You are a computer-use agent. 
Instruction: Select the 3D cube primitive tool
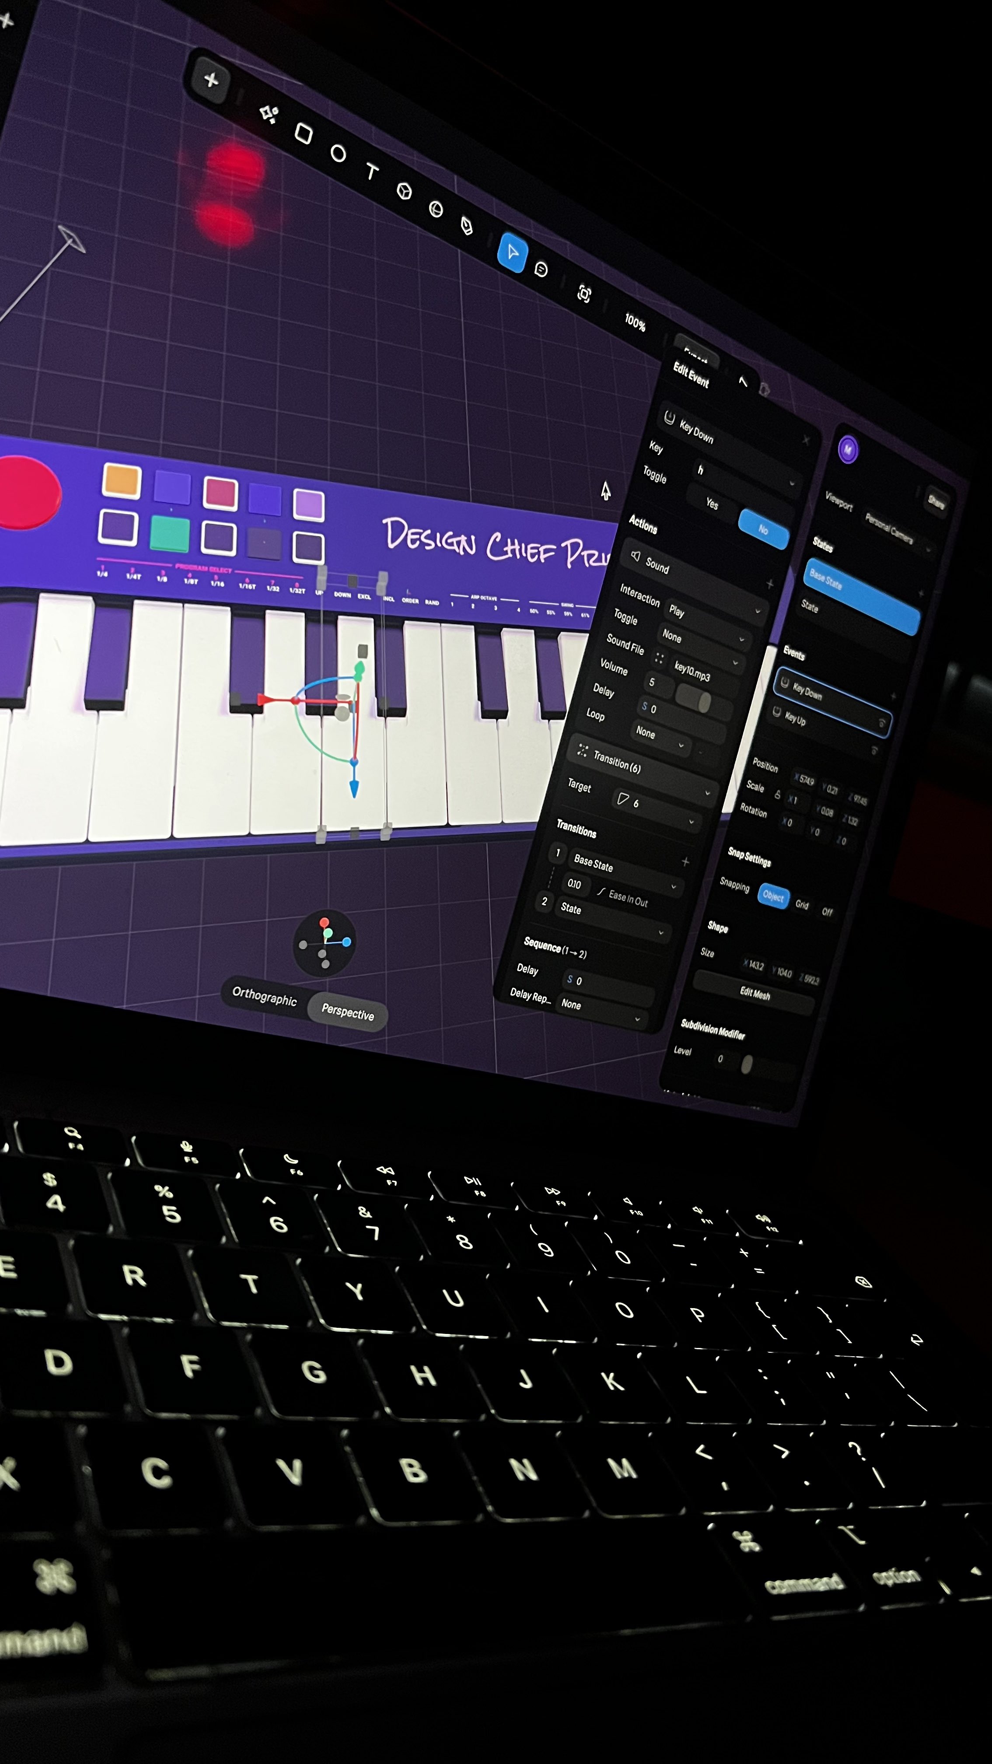(405, 191)
